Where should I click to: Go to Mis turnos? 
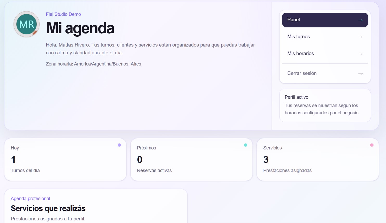[x=325, y=37]
